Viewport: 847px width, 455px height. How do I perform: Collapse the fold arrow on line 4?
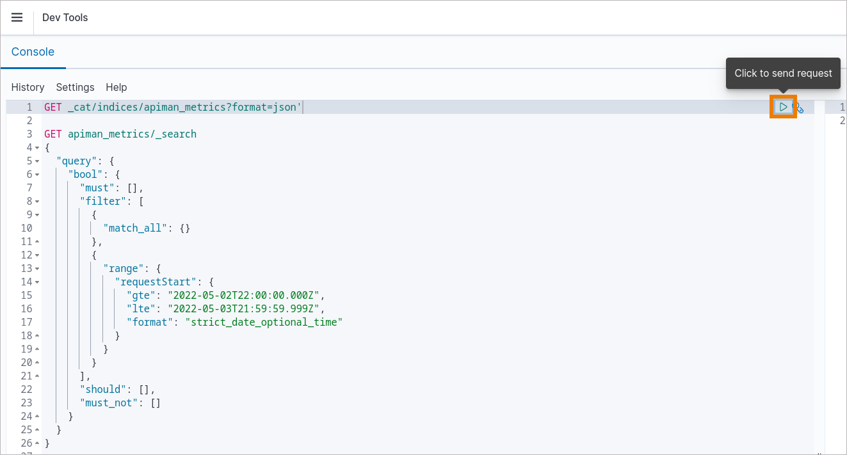(37, 148)
